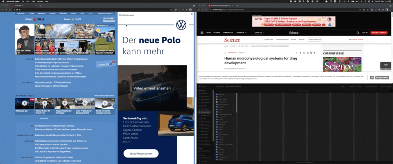393x164 pixels.
Task: Open Wahlkampf mit wenig Virus story image
Action: pyautogui.click(x=105, y=39)
